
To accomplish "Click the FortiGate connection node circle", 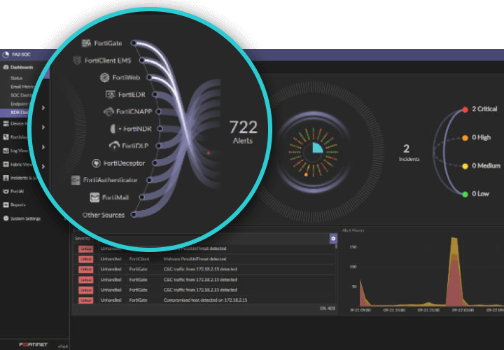I will coord(134,43).
